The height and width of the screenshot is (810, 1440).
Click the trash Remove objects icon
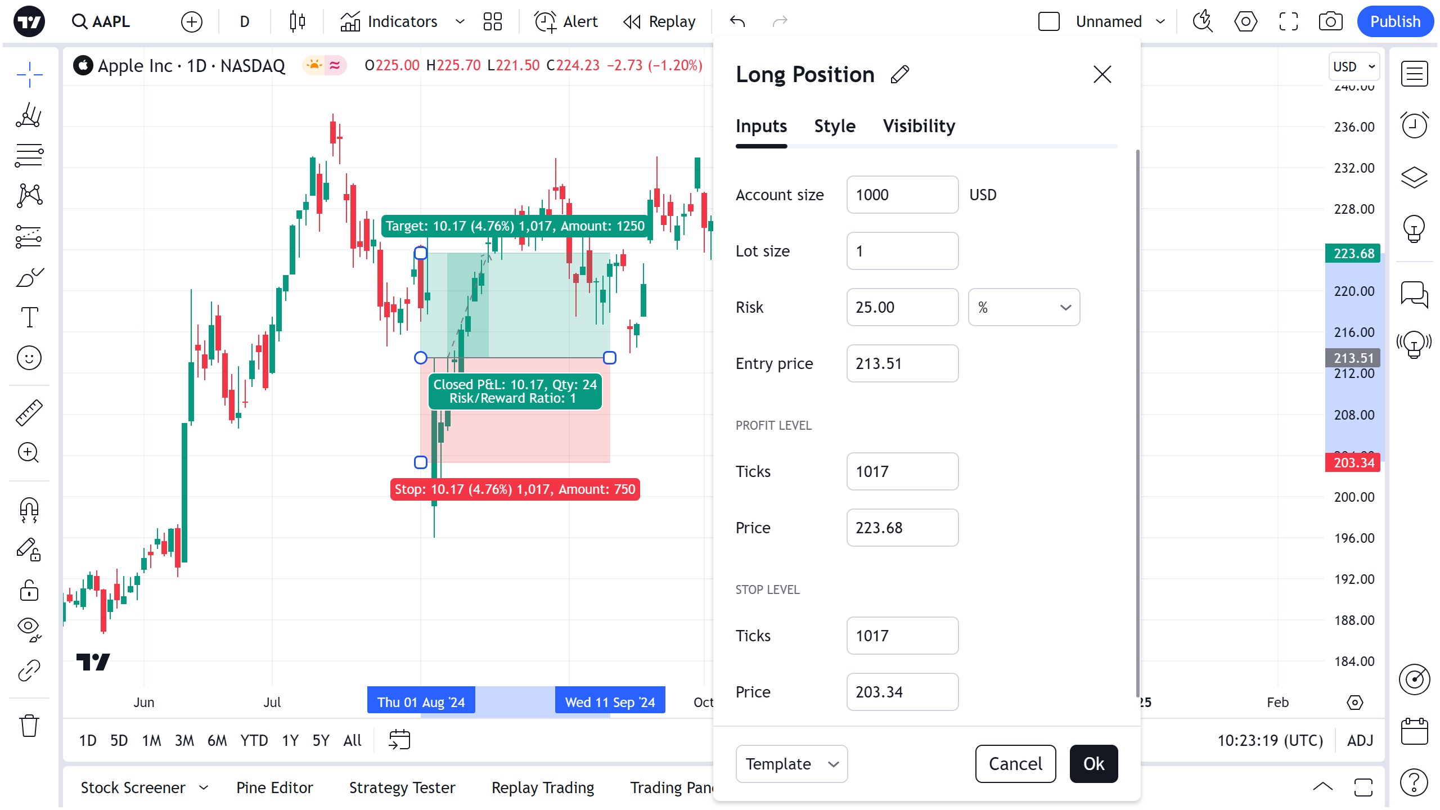29,726
